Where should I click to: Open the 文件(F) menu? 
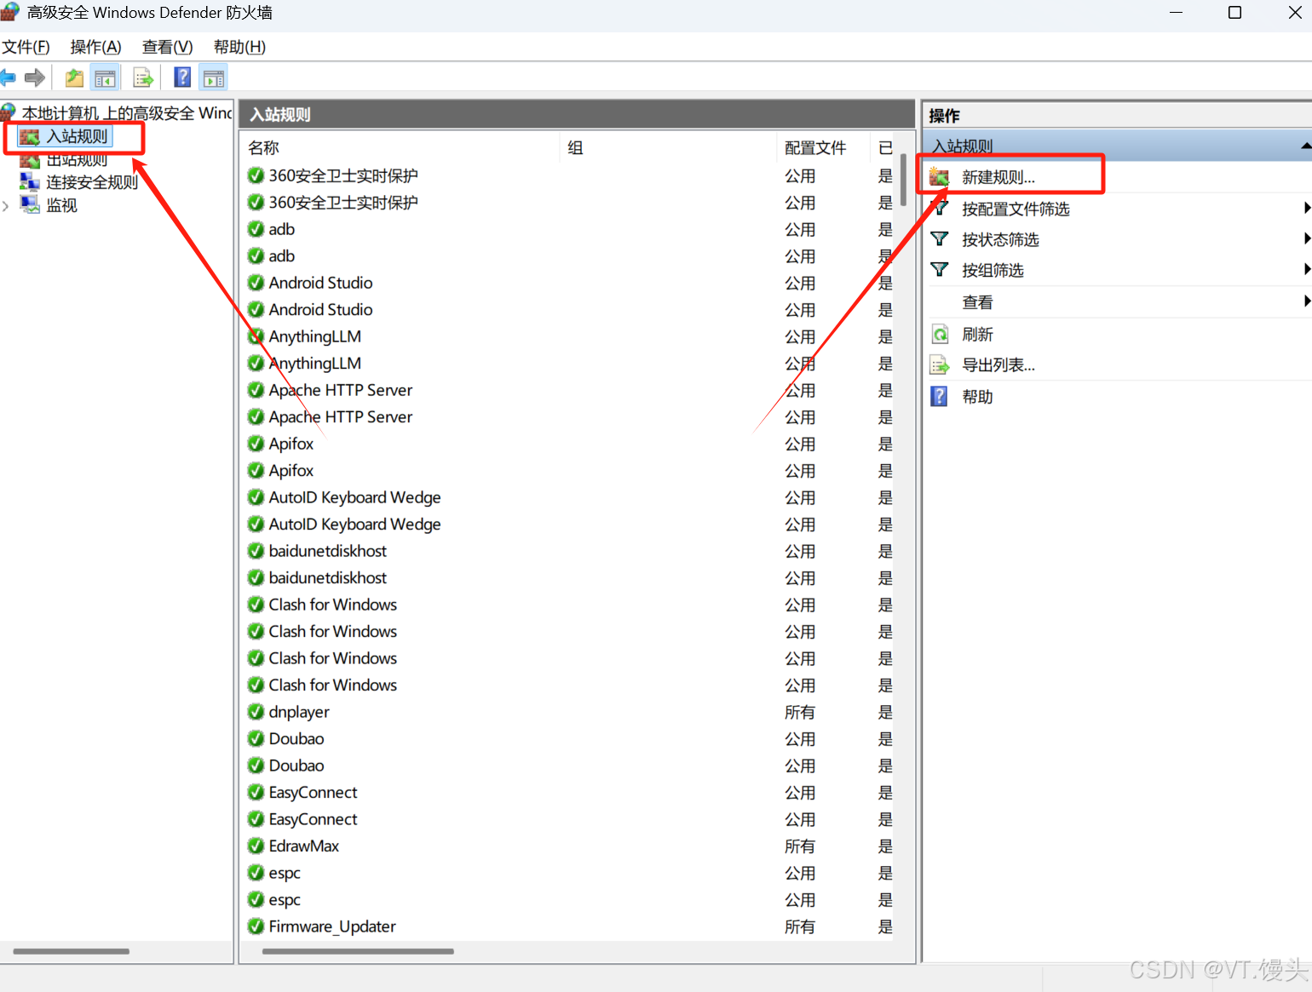26,47
